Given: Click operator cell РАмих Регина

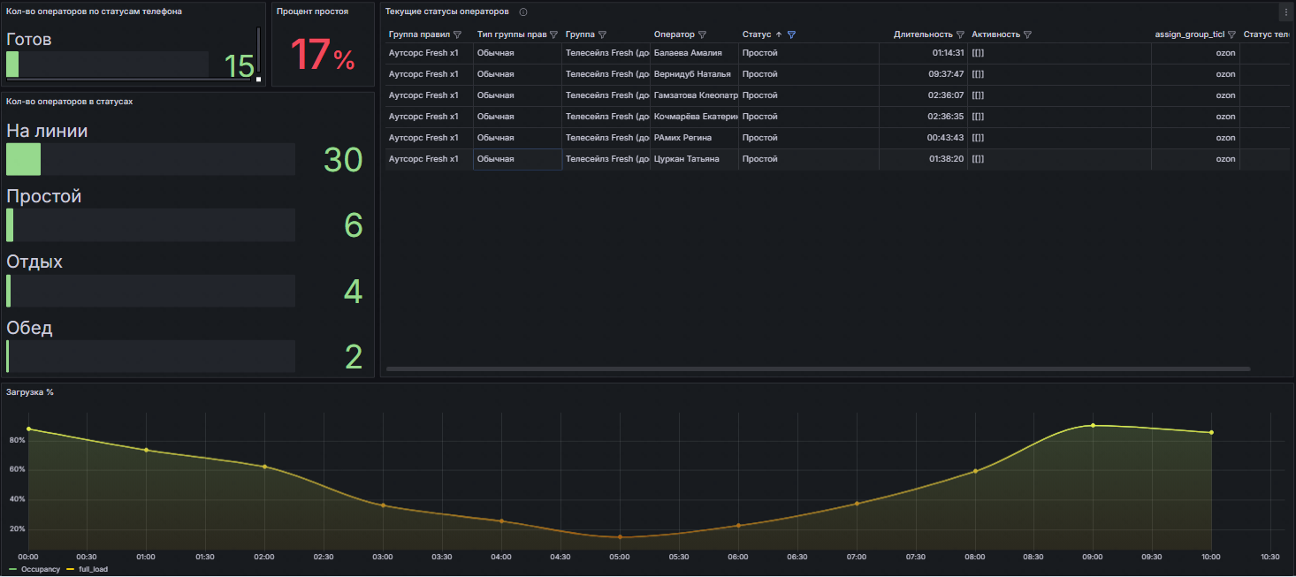Looking at the screenshot, I should [x=694, y=138].
